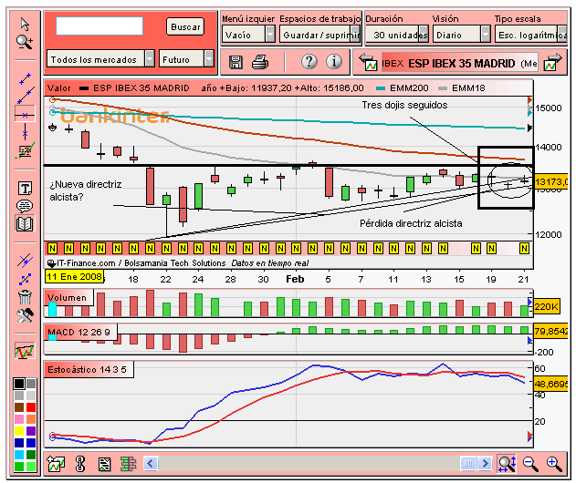Click the 11 Ene 2008 date label

pyautogui.click(x=74, y=276)
